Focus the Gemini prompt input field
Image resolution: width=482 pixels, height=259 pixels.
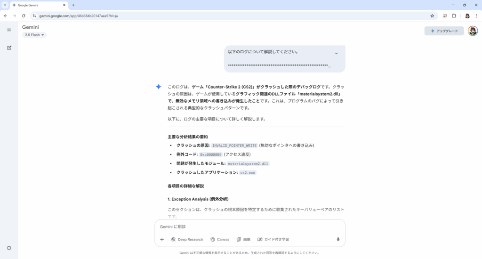(250, 227)
